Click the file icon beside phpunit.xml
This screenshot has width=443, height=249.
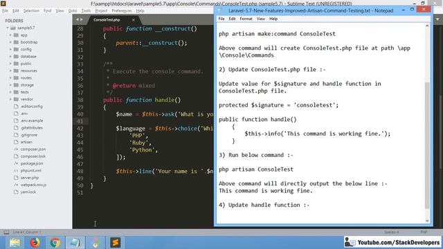(16, 171)
